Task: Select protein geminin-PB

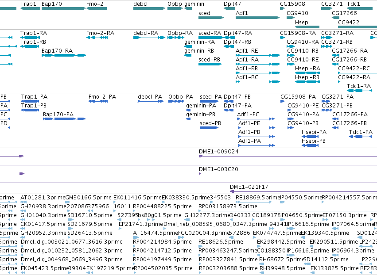Action: (x=201, y=115)
